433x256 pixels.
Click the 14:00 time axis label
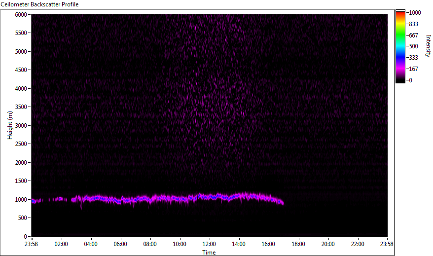(239, 244)
